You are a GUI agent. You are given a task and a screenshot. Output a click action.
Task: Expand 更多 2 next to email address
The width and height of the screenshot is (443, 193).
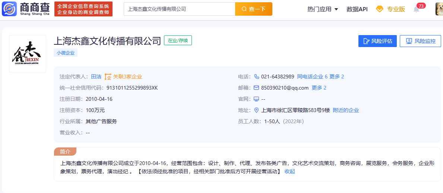319,88
